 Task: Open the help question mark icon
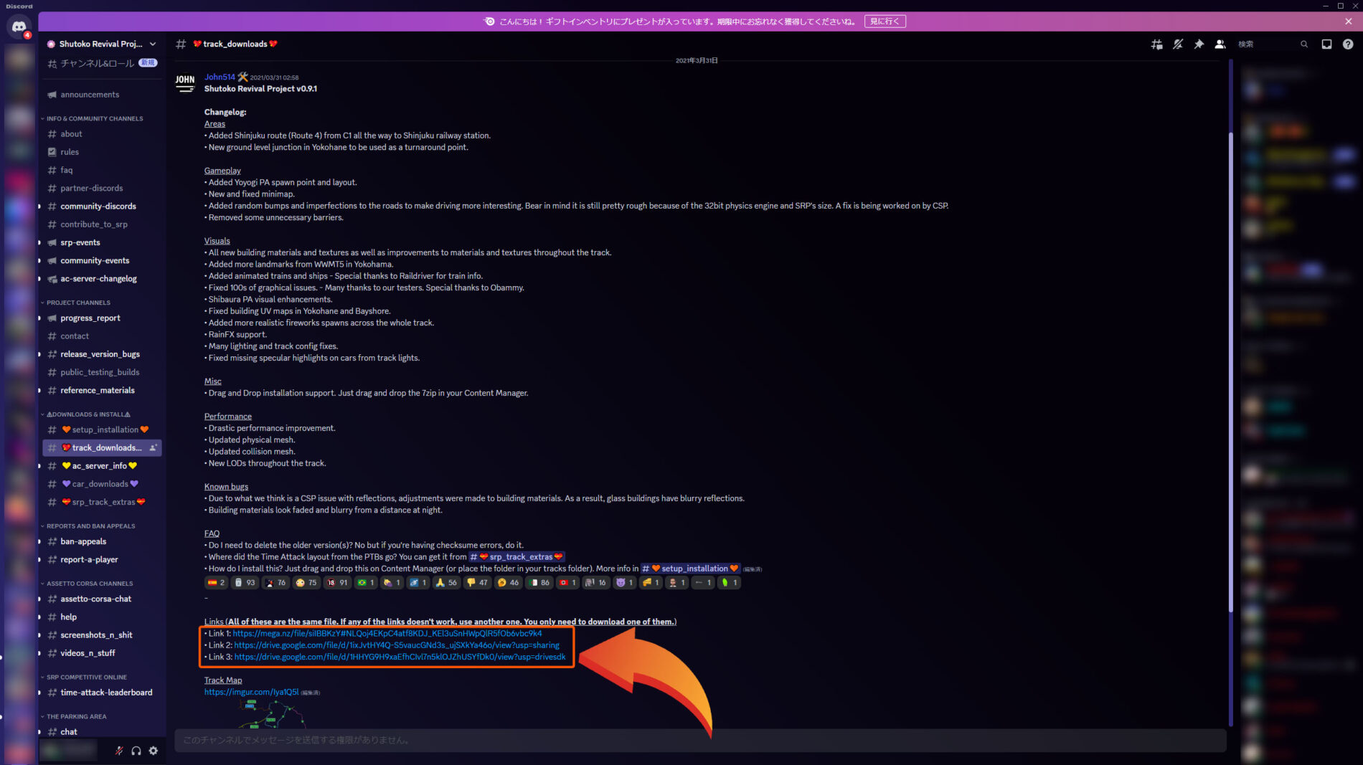coord(1348,44)
